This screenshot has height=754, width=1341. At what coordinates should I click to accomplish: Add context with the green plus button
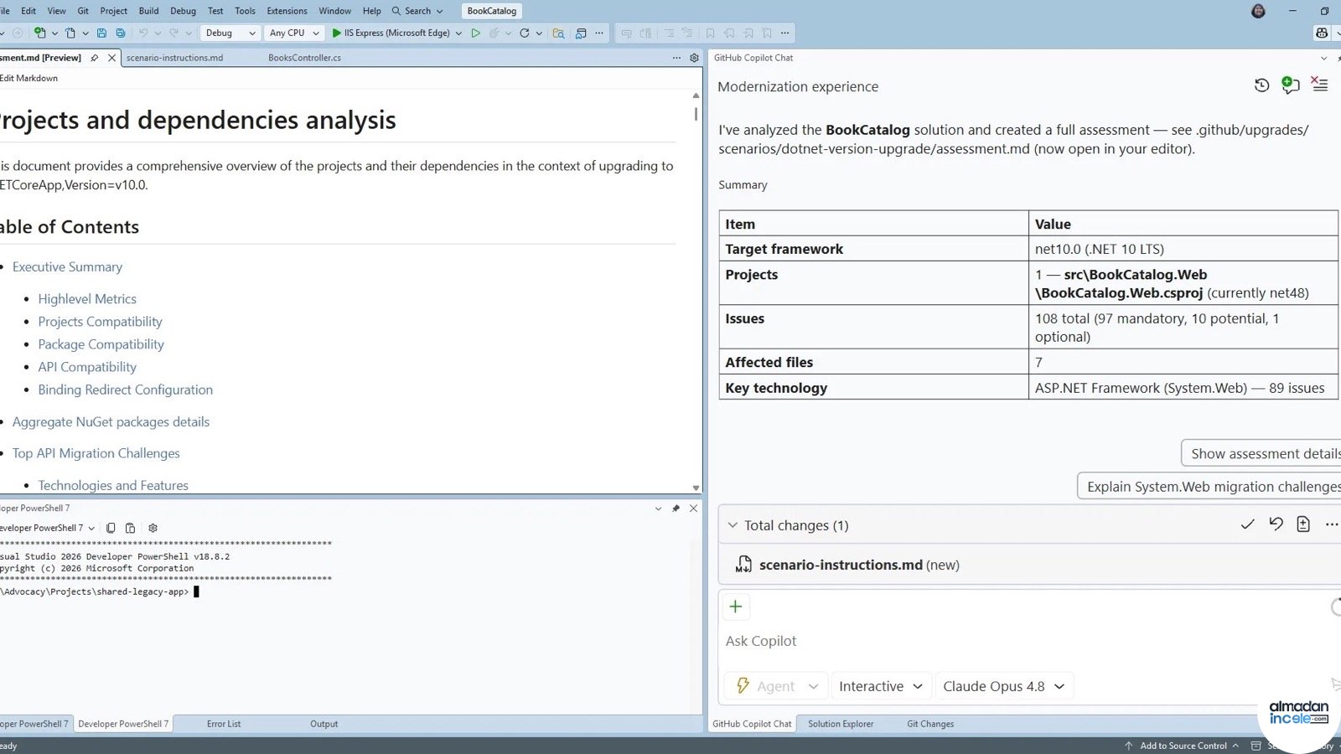[735, 607]
